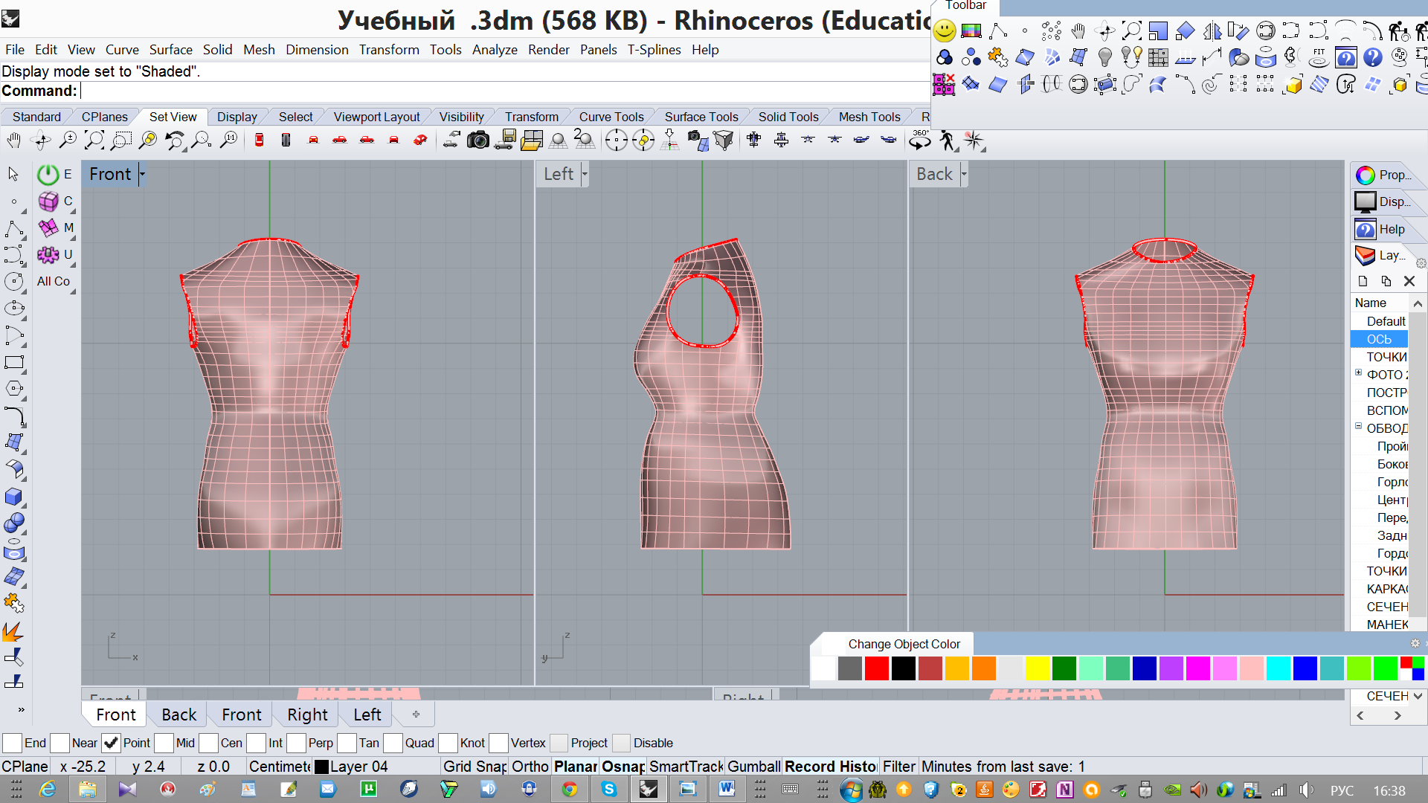Collapse the ОБВОД layer tree node
Screen dimensions: 1428x803
pos(1358,427)
